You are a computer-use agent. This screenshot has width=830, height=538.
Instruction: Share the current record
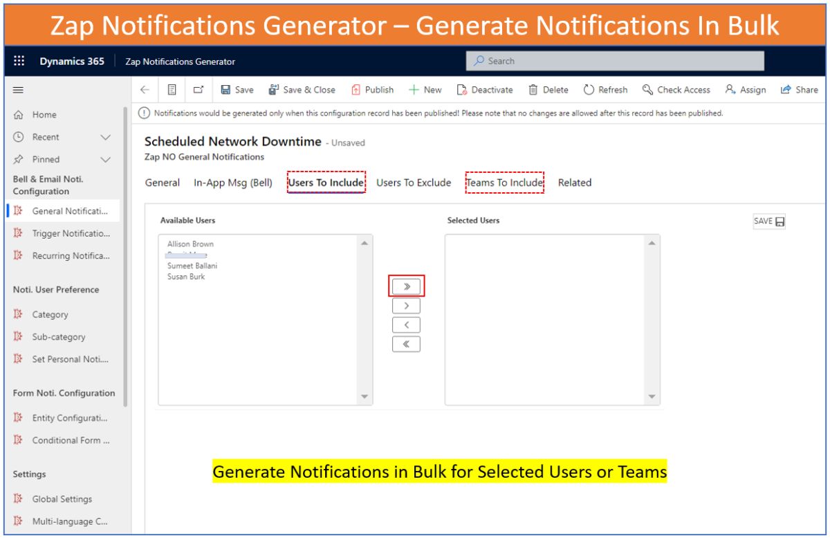tap(799, 89)
